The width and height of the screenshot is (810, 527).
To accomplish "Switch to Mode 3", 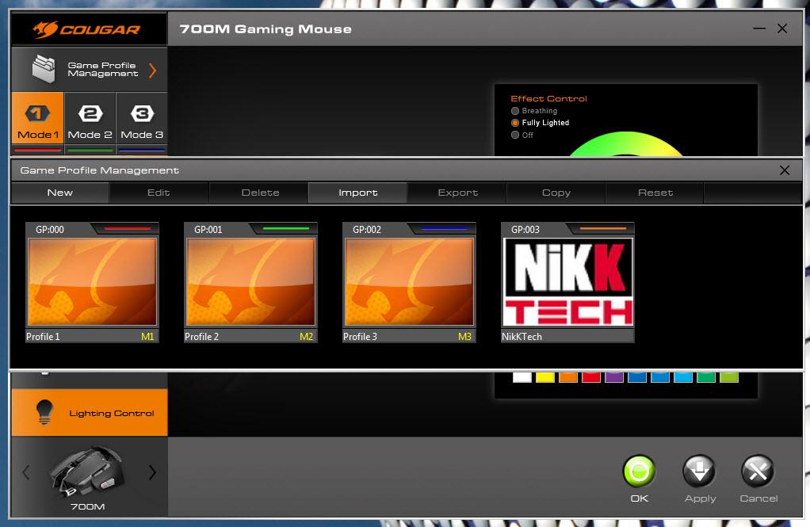I will coord(142,118).
